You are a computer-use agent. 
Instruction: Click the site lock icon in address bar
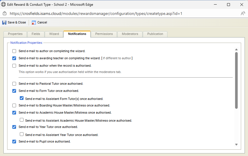pos(4,13)
